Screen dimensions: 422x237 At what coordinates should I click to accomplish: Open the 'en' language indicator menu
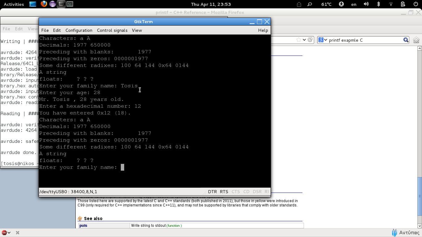click(354, 4)
